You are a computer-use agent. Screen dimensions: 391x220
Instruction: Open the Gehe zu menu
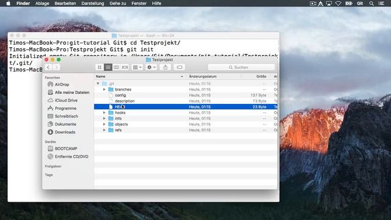(118, 3)
